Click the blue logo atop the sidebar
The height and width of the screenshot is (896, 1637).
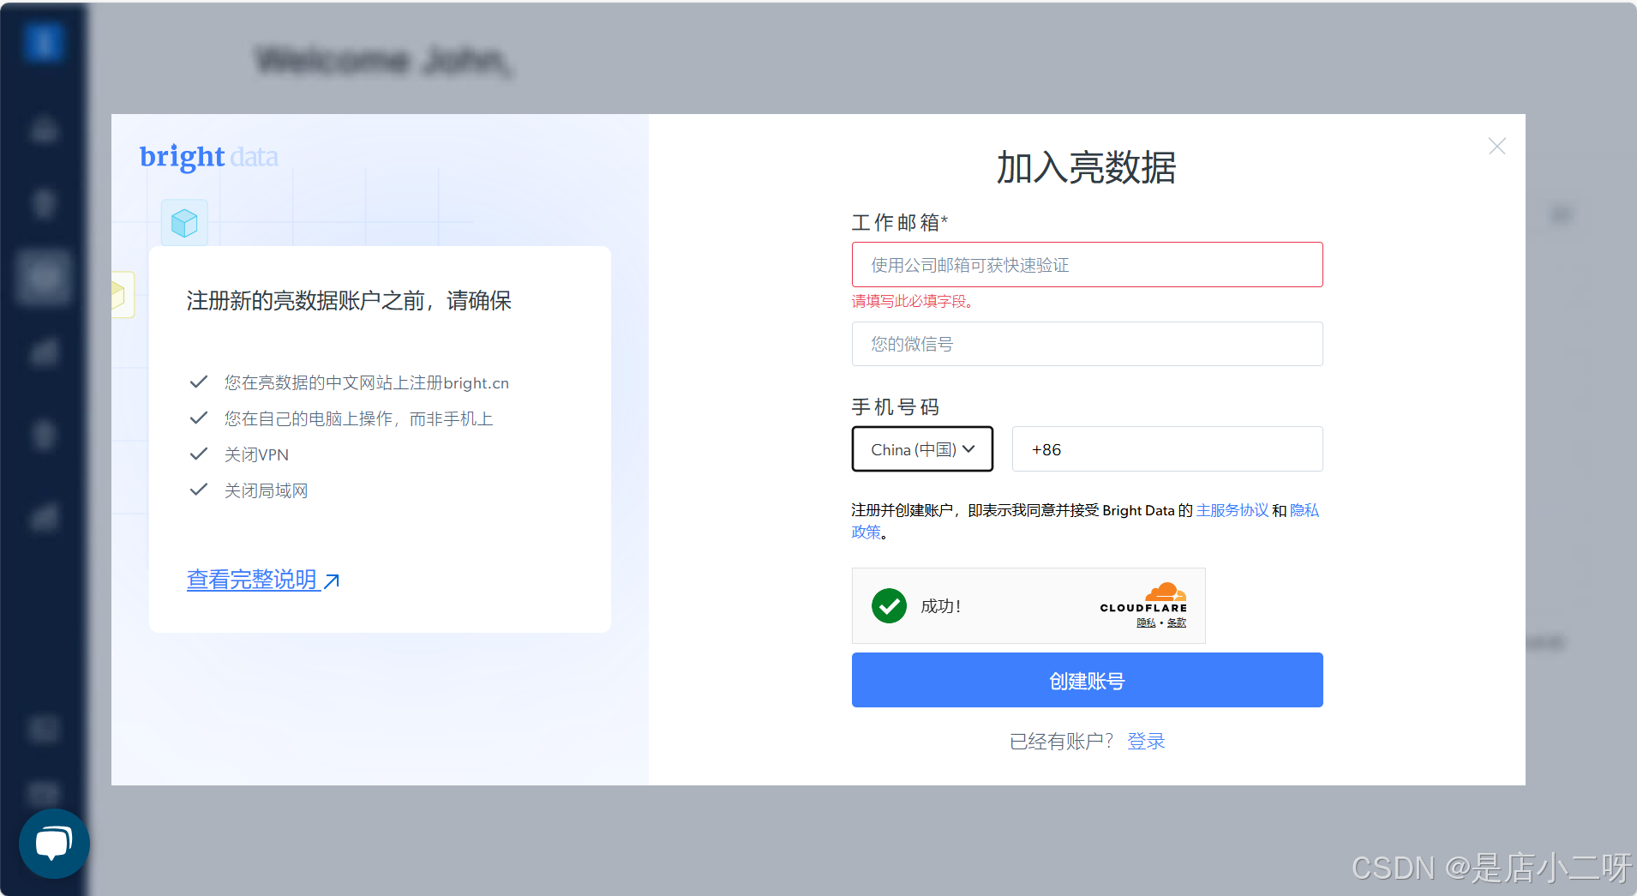[43, 41]
